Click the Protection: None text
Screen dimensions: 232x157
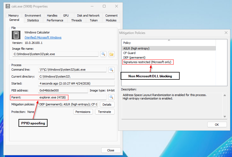23,112
